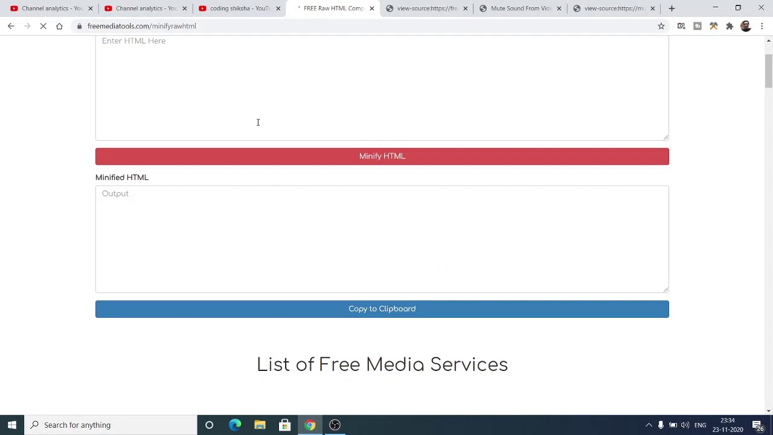Go back to the previous page
This screenshot has width=773, height=435.
point(11,26)
